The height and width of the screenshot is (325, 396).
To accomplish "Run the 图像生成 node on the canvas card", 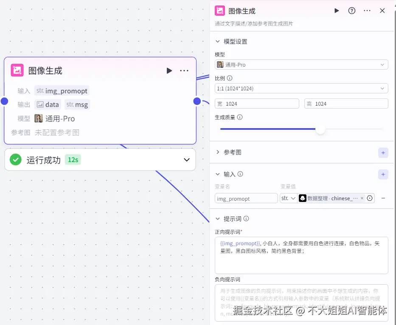I will point(169,70).
